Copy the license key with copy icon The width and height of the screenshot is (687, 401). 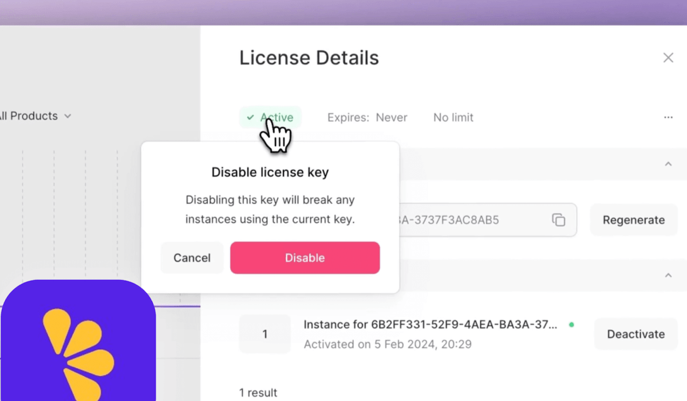tap(558, 220)
